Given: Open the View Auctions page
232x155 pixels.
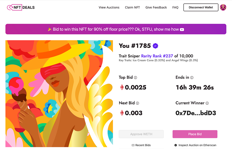Looking at the screenshot, I should tap(109, 7).
